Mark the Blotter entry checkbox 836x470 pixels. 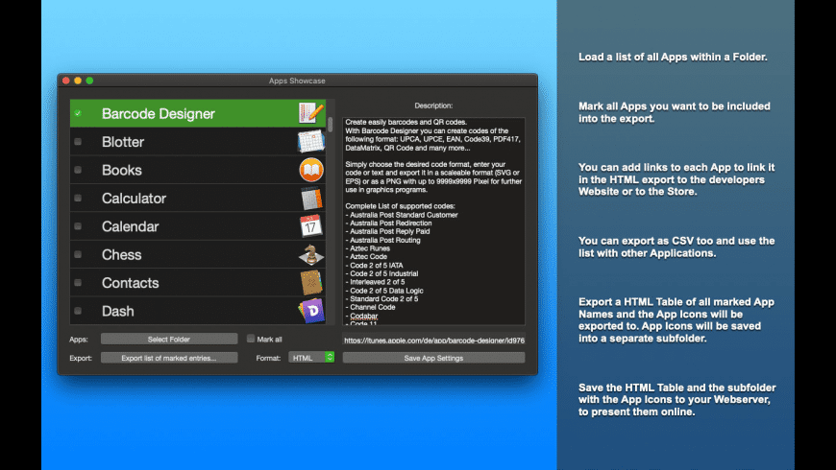(78, 142)
